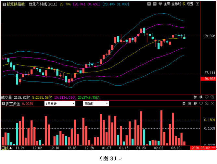The height and width of the screenshot is (164, 217).
Task: Toggle the 权 adjustment setting
Action: (x=184, y=4)
